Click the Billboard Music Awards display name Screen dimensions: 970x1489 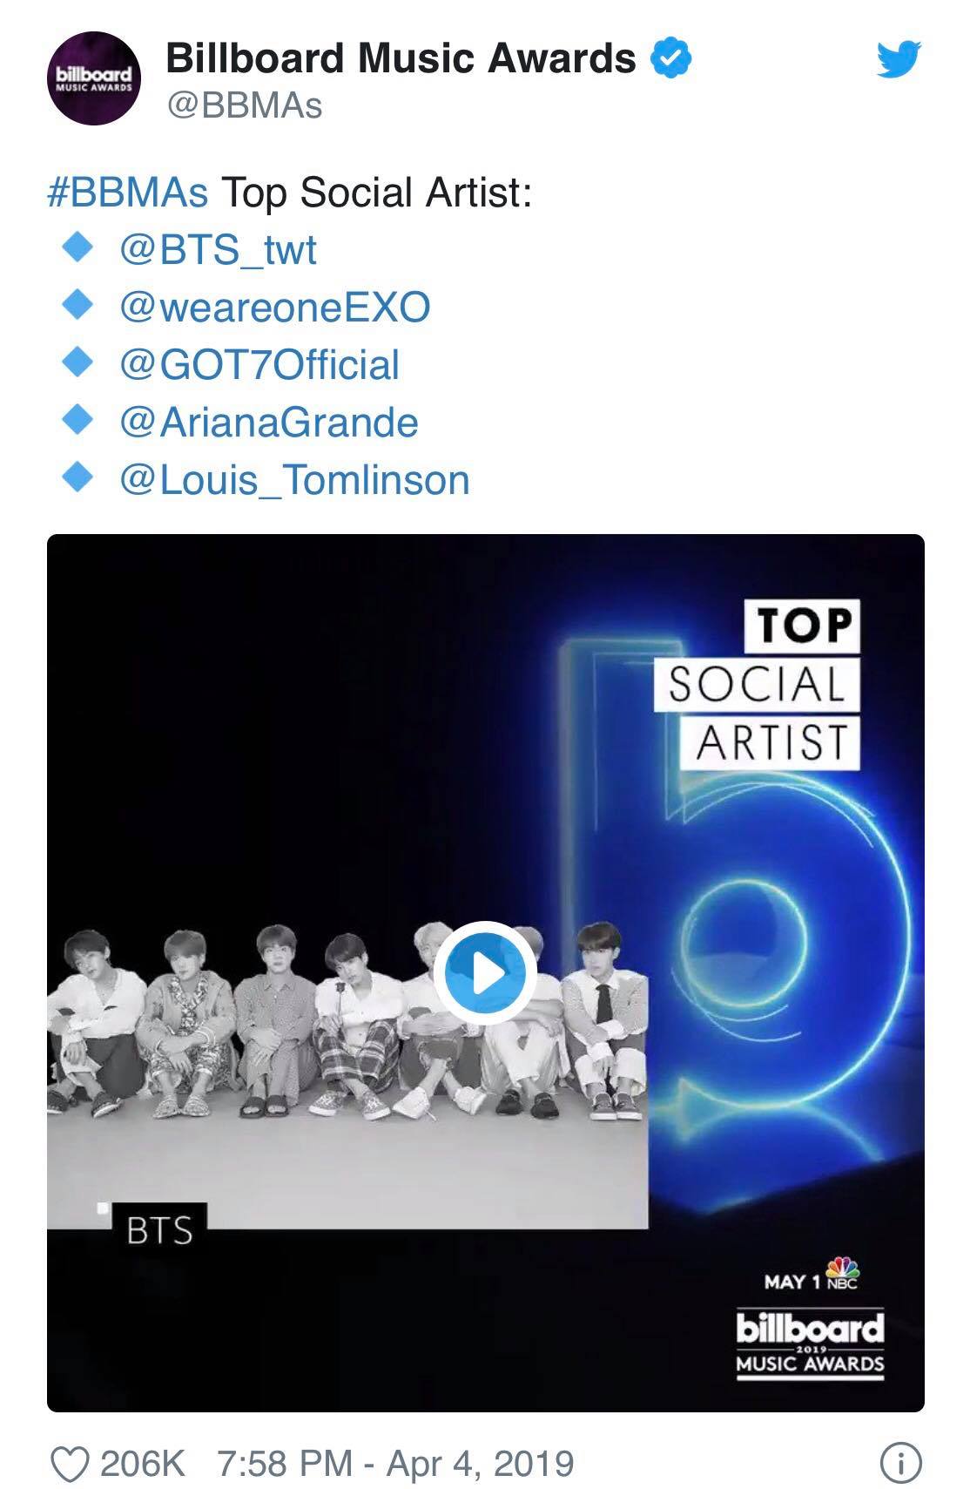[x=401, y=58]
